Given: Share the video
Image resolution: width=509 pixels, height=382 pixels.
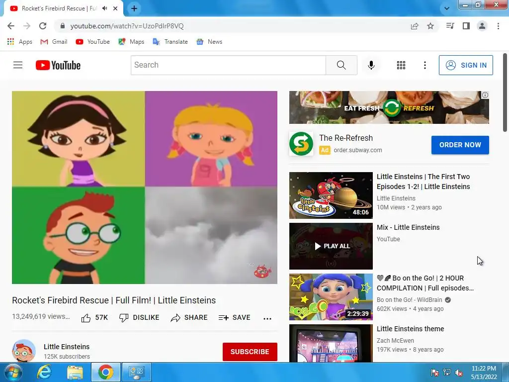Looking at the screenshot, I should click(189, 318).
